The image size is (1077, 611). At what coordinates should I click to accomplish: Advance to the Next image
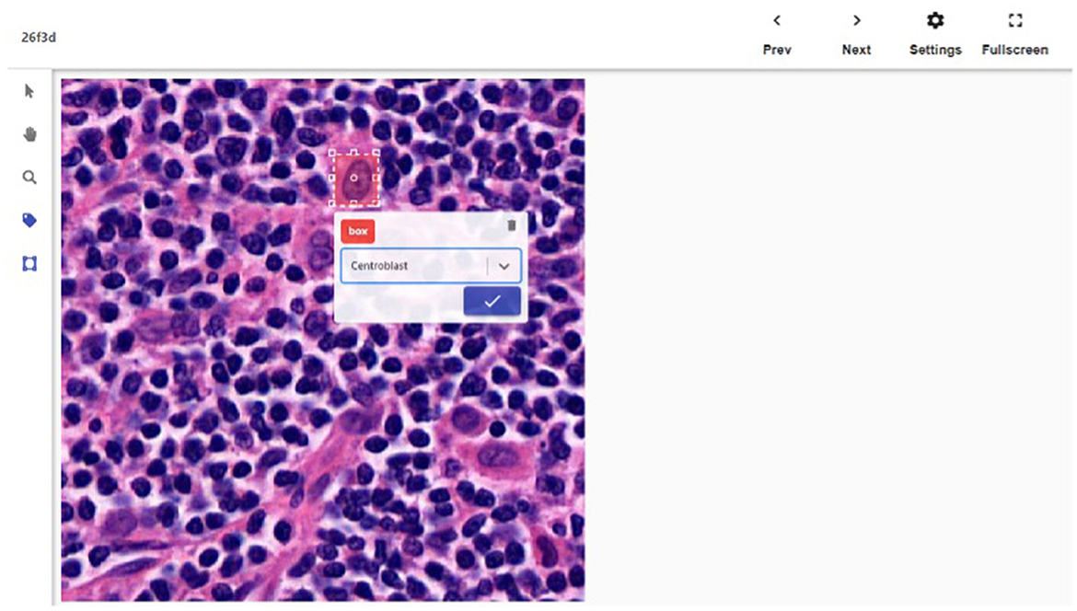pos(856,34)
